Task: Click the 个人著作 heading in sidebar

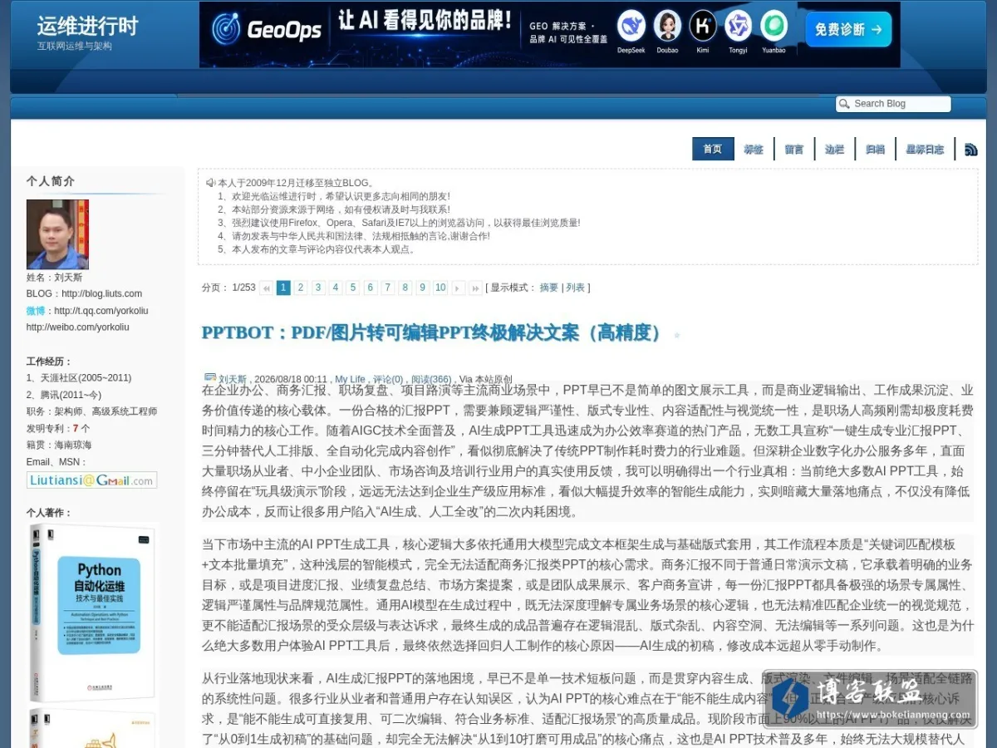Action: [x=49, y=513]
